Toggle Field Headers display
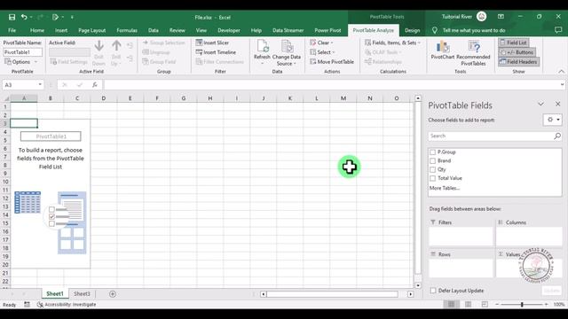Image resolution: width=568 pixels, height=319 pixels. click(x=518, y=62)
